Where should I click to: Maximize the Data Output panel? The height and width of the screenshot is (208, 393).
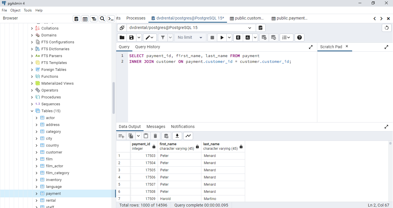386,127
